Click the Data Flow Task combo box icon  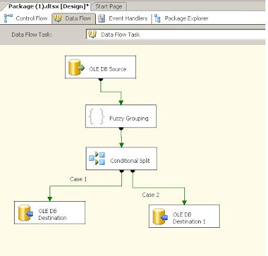[x=92, y=34]
